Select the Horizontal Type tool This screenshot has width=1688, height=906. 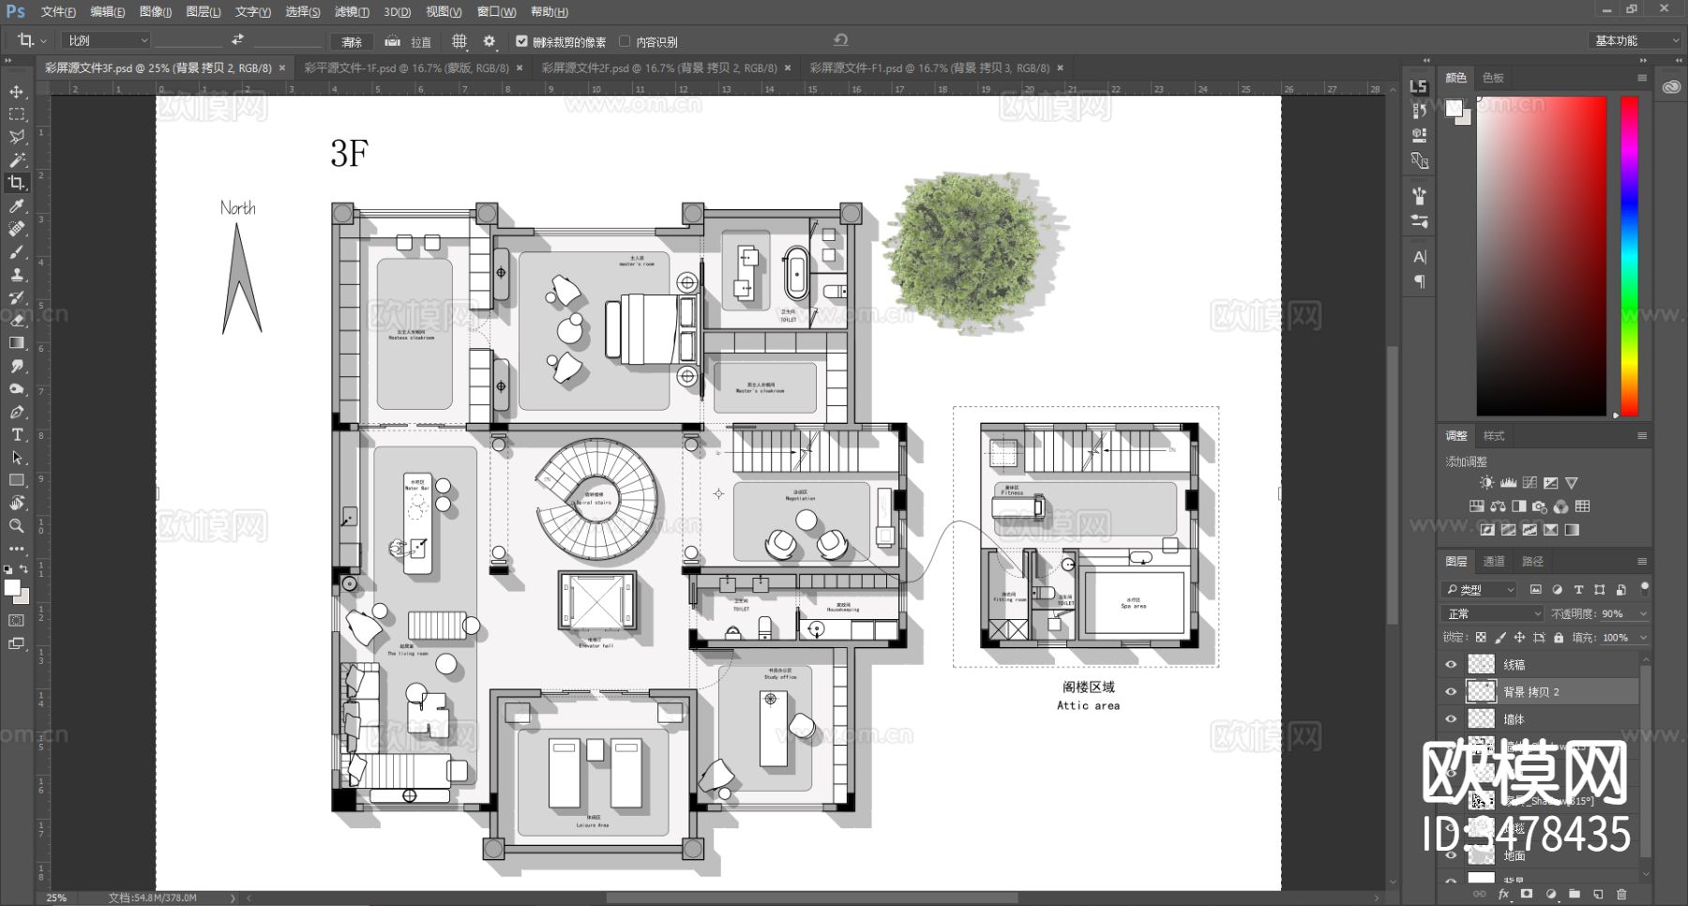click(17, 434)
